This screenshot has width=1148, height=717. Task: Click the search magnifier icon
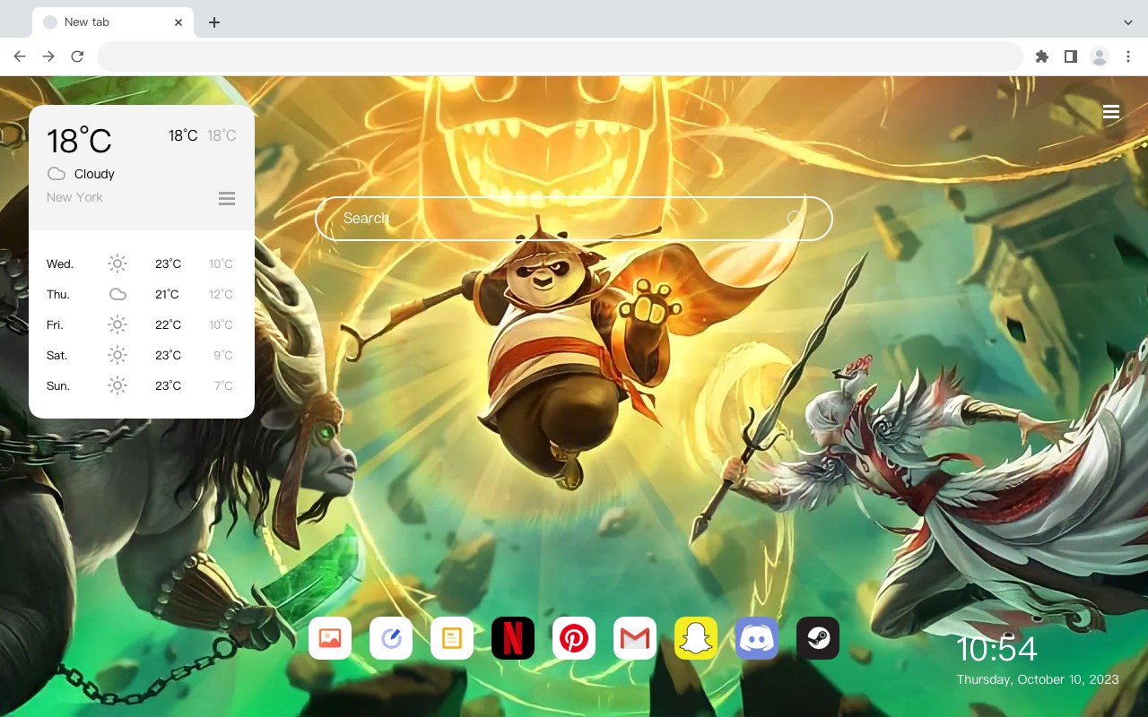[x=795, y=219]
